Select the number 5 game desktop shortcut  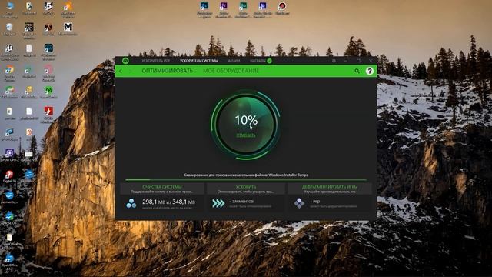pyautogui.click(x=48, y=8)
